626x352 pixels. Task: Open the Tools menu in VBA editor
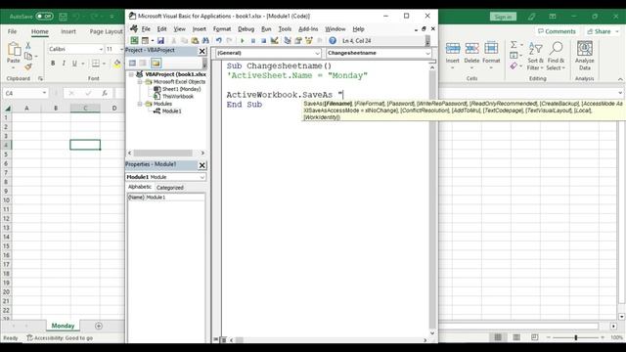click(285, 29)
